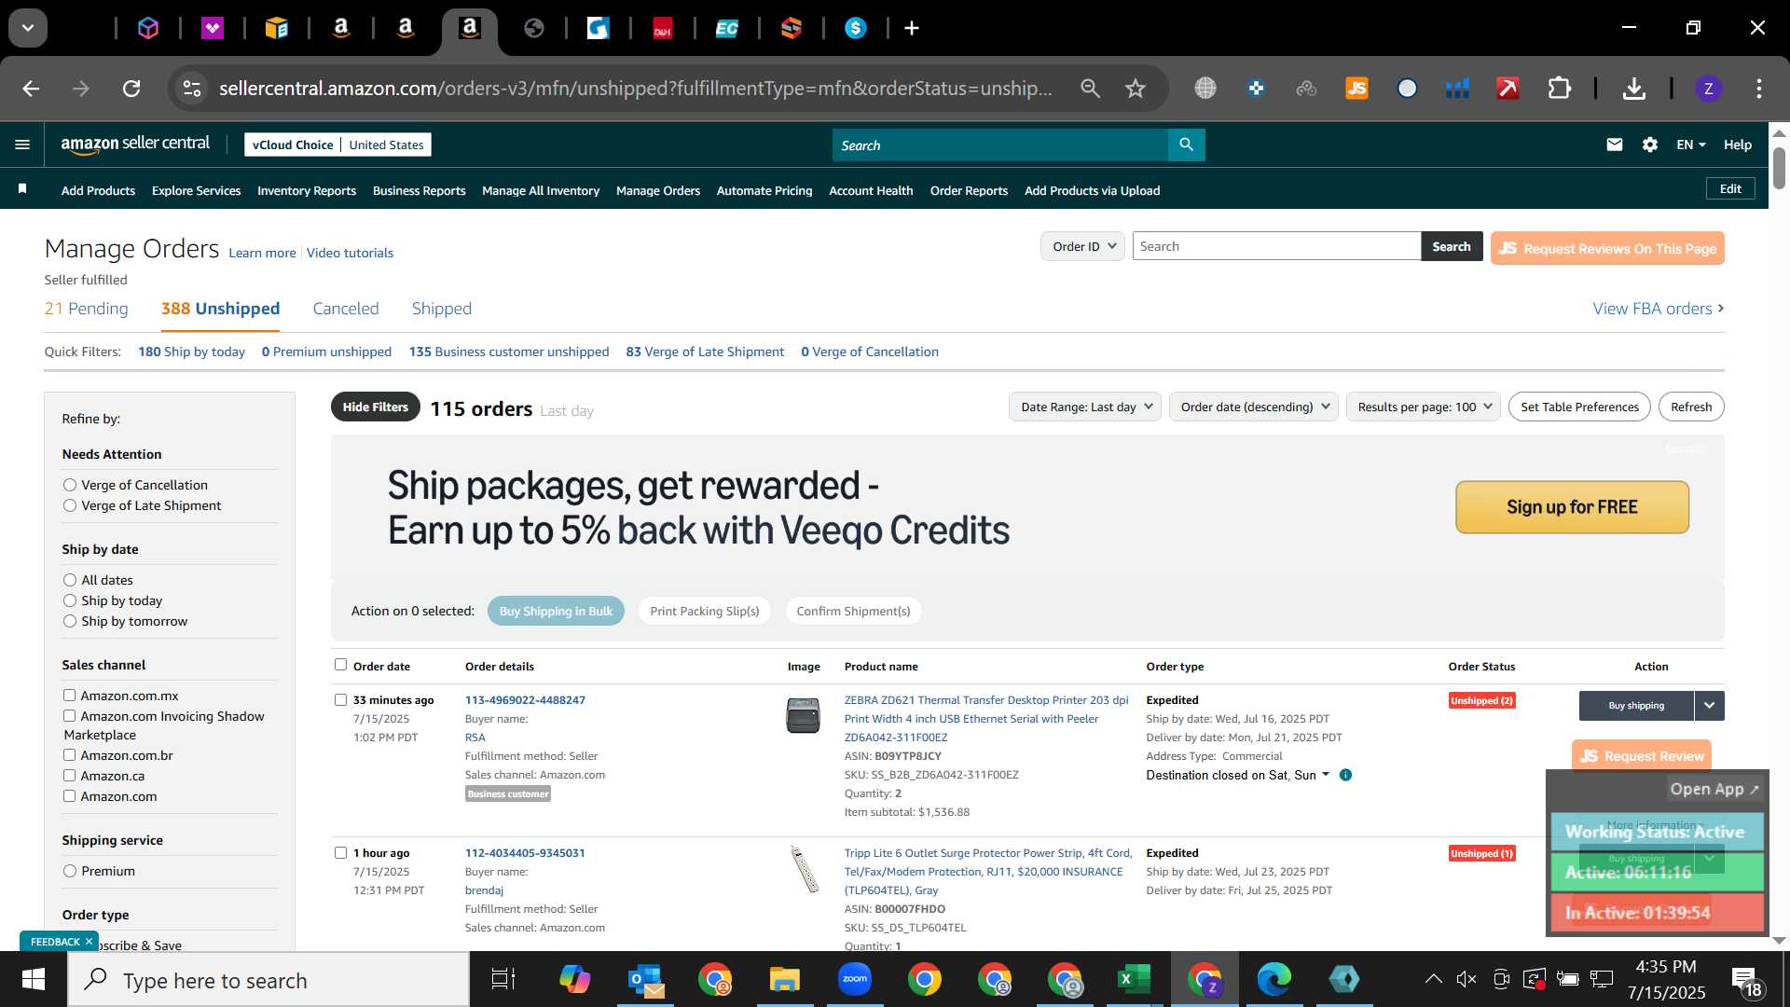Open Manage All Inventory menu item
Screen dimensions: 1790x1007
coord(541,190)
